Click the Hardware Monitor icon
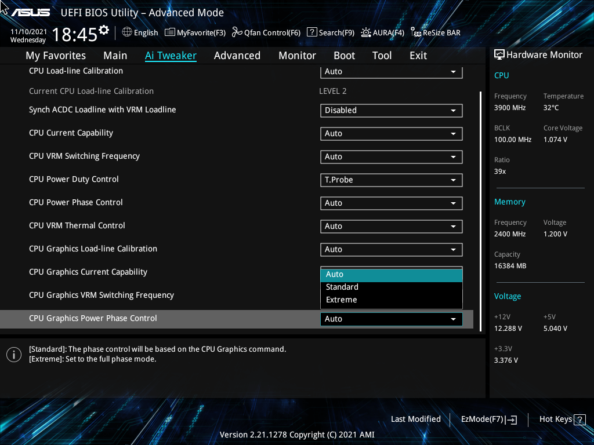The image size is (594, 445). click(499, 55)
